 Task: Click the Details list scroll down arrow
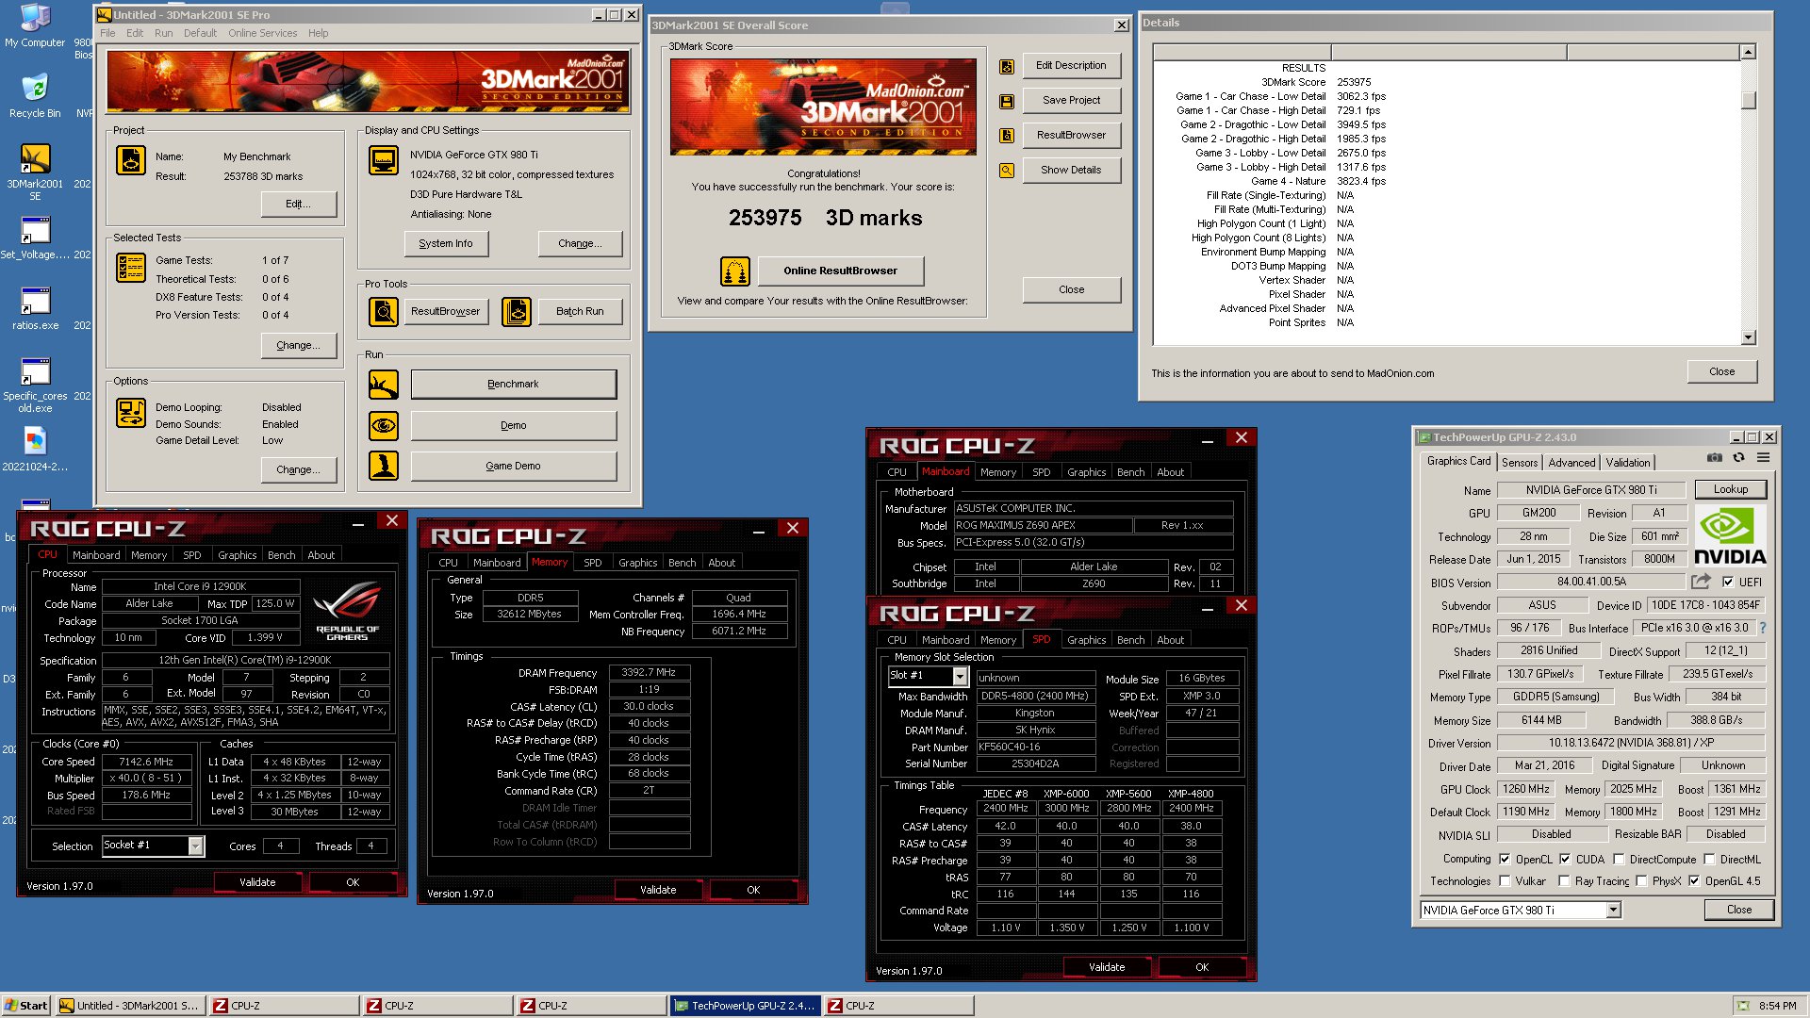click(x=1749, y=337)
